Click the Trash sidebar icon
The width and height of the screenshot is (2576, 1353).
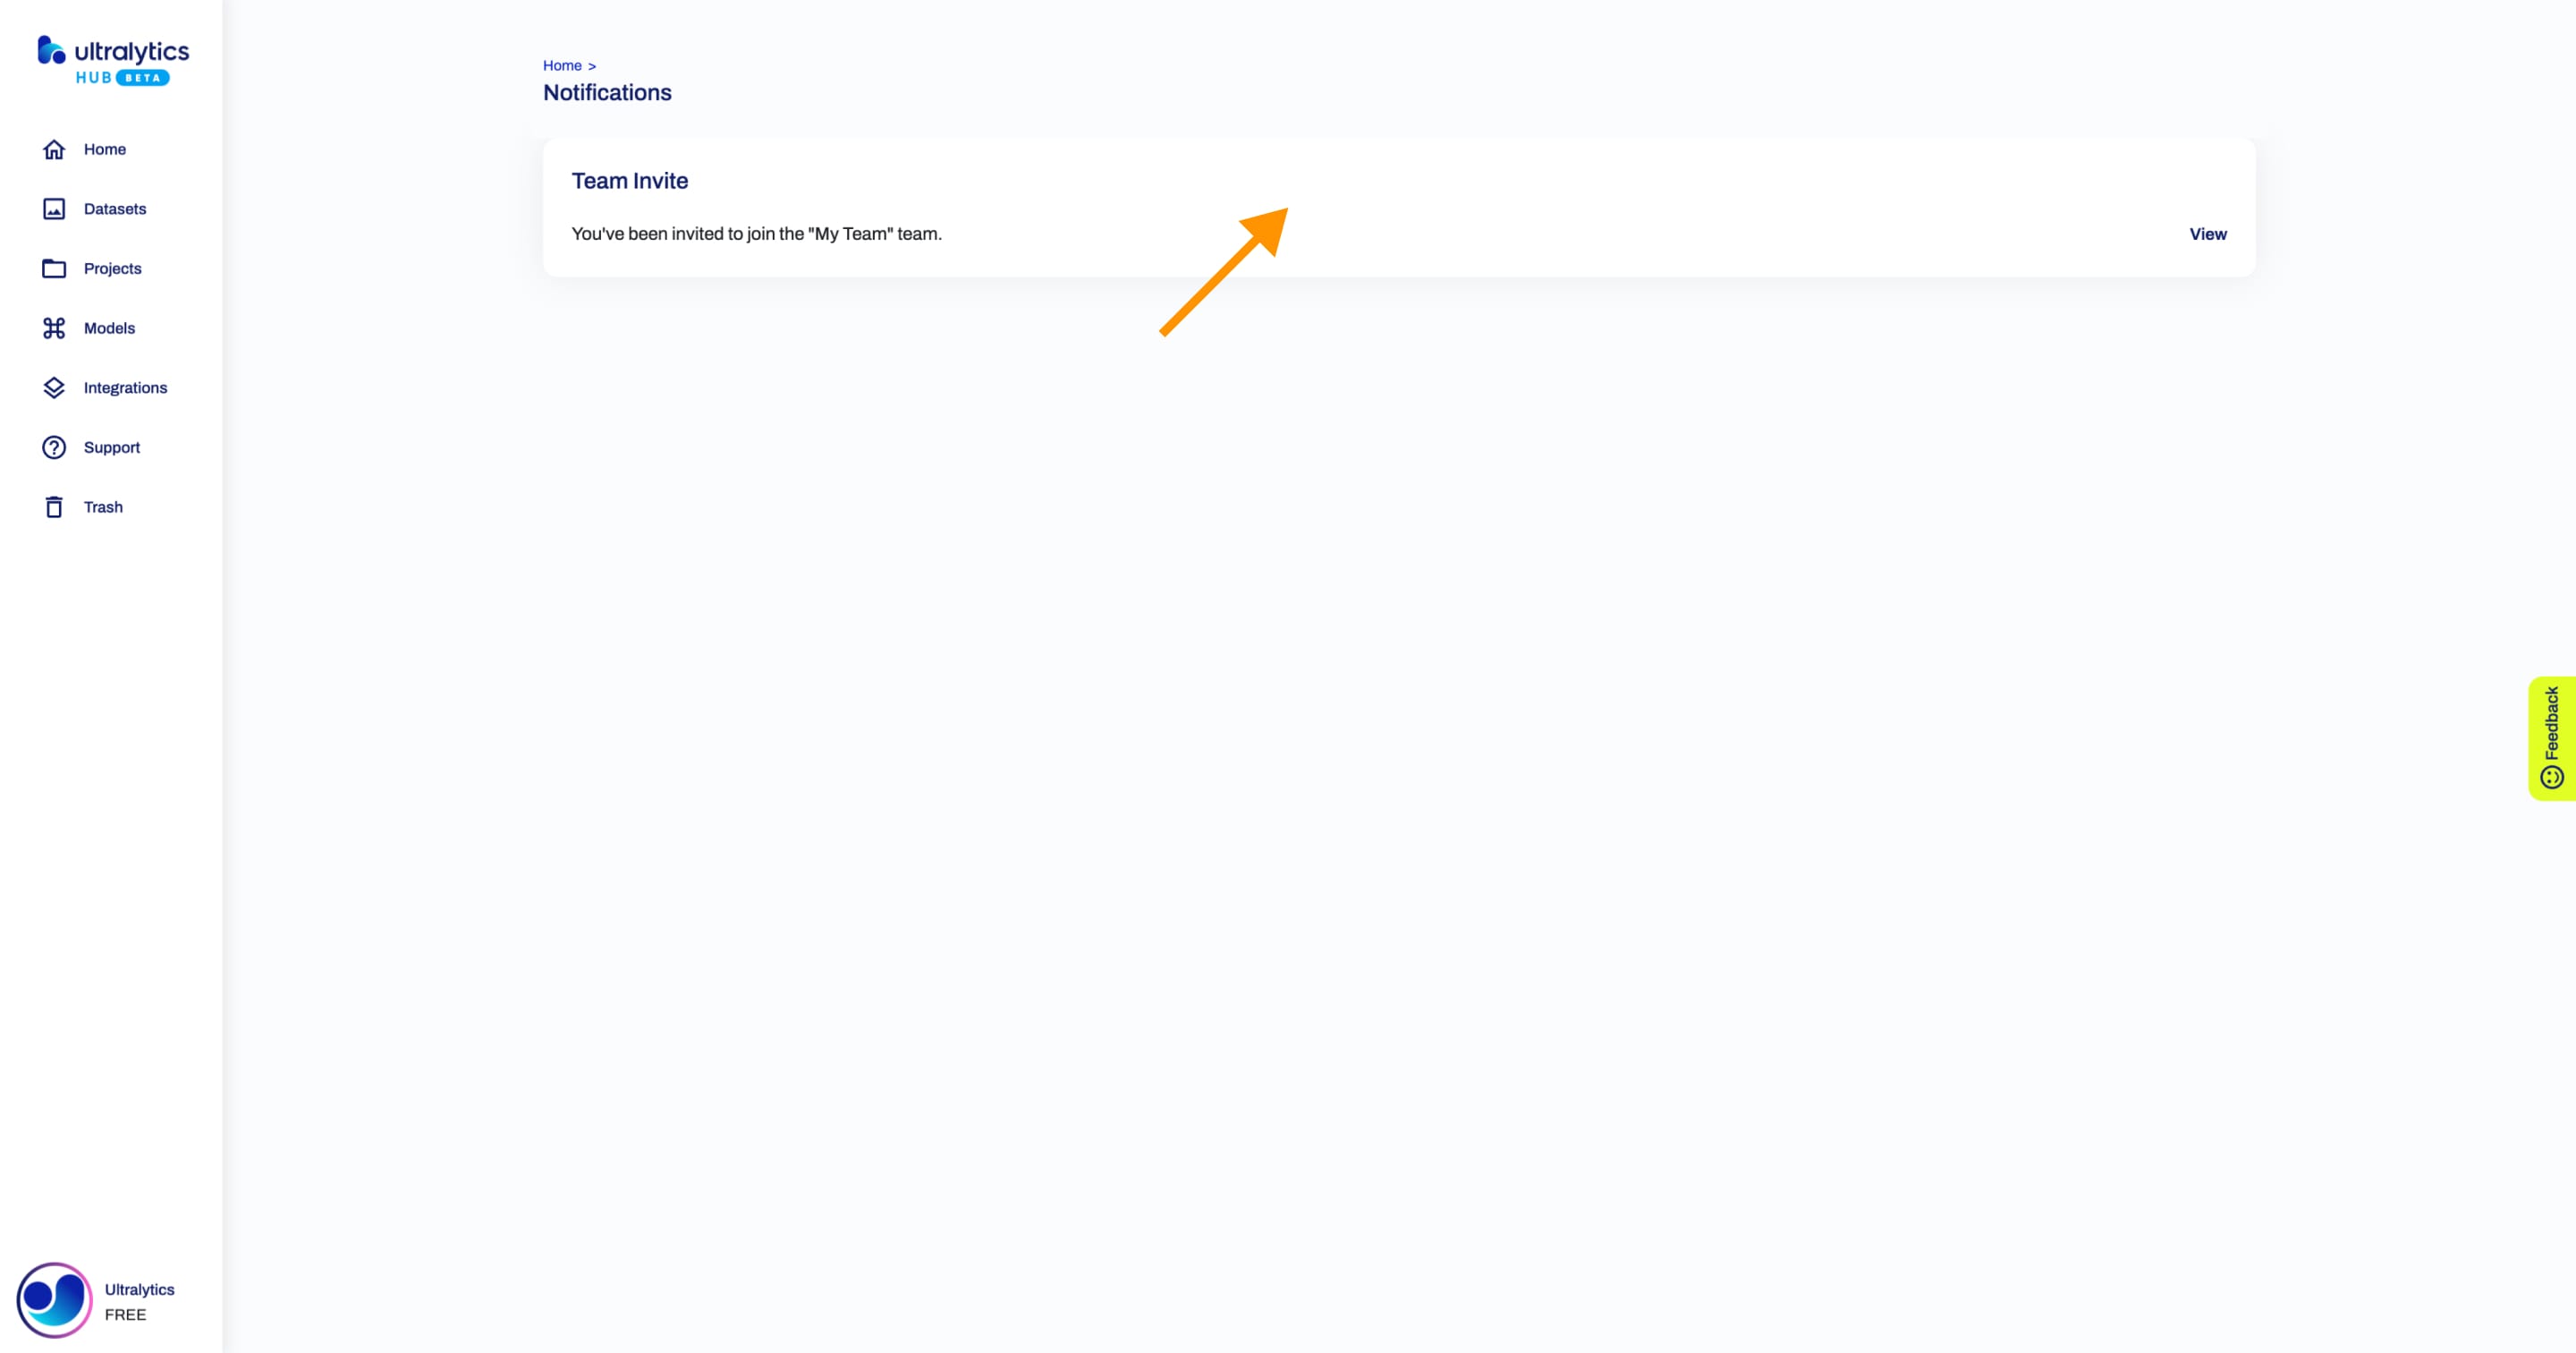click(x=55, y=507)
